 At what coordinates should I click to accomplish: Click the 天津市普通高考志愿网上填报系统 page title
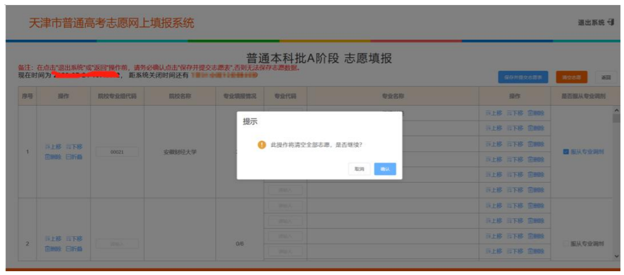tap(111, 23)
